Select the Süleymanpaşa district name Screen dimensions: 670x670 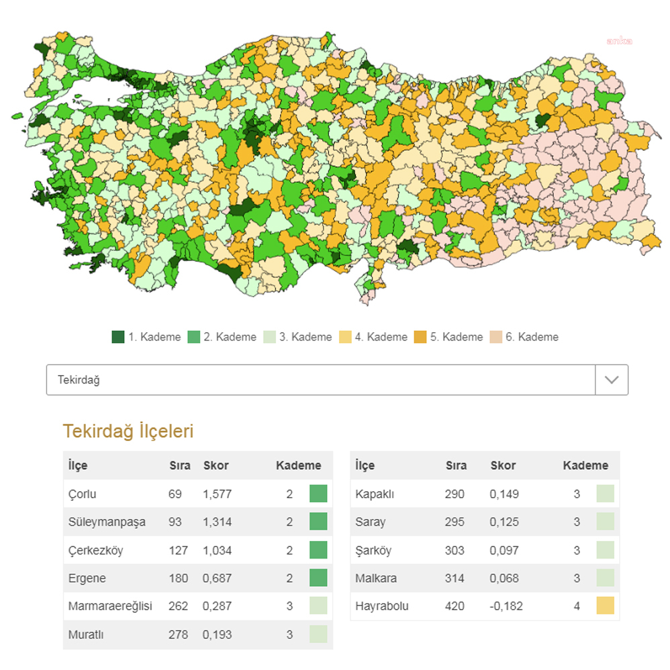tap(107, 522)
